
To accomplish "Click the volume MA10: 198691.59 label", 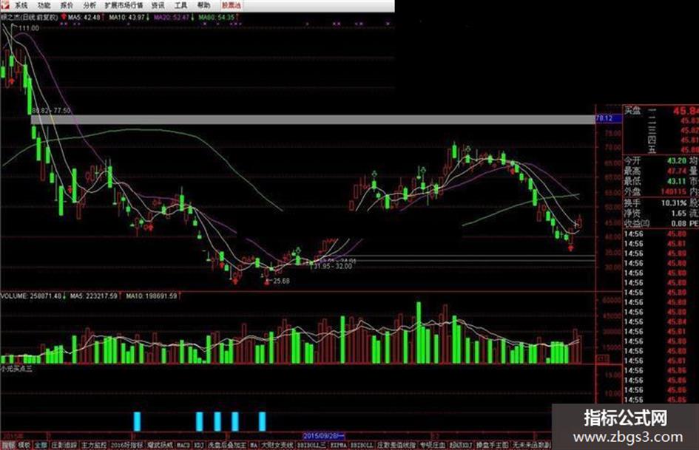I will click(152, 296).
